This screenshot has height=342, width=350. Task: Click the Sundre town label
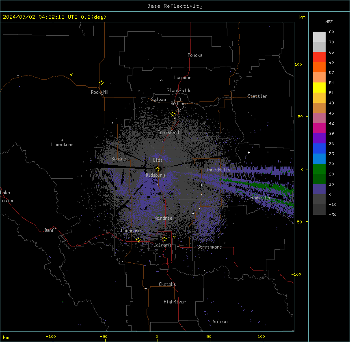click(x=119, y=159)
